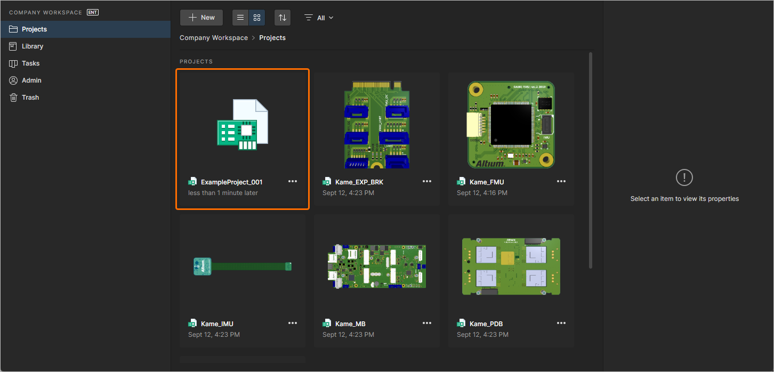This screenshot has width=774, height=372.
Task: Click the New button
Action: 201,17
